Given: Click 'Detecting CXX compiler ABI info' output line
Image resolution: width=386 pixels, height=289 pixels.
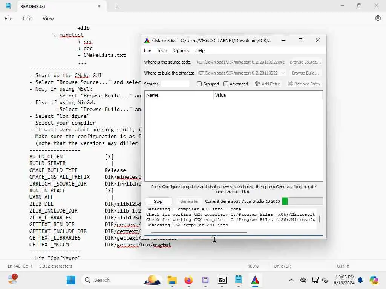Looking at the screenshot, I should pyautogui.click(x=187, y=225).
